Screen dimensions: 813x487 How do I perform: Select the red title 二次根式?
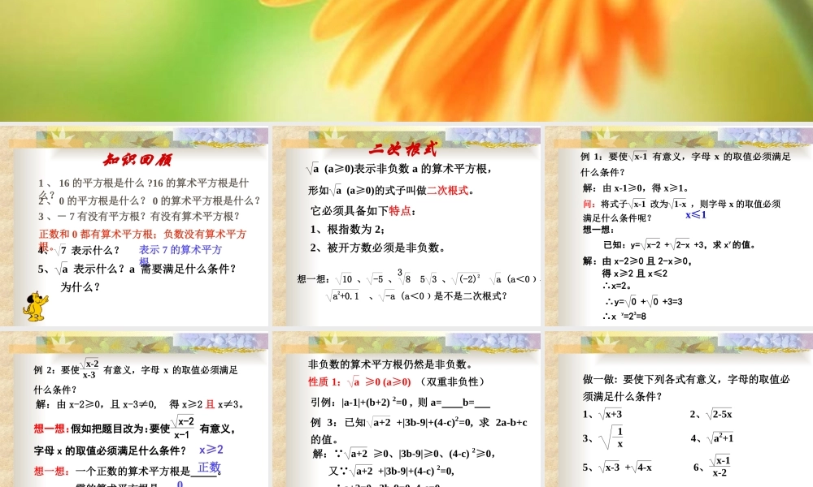(403, 149)
